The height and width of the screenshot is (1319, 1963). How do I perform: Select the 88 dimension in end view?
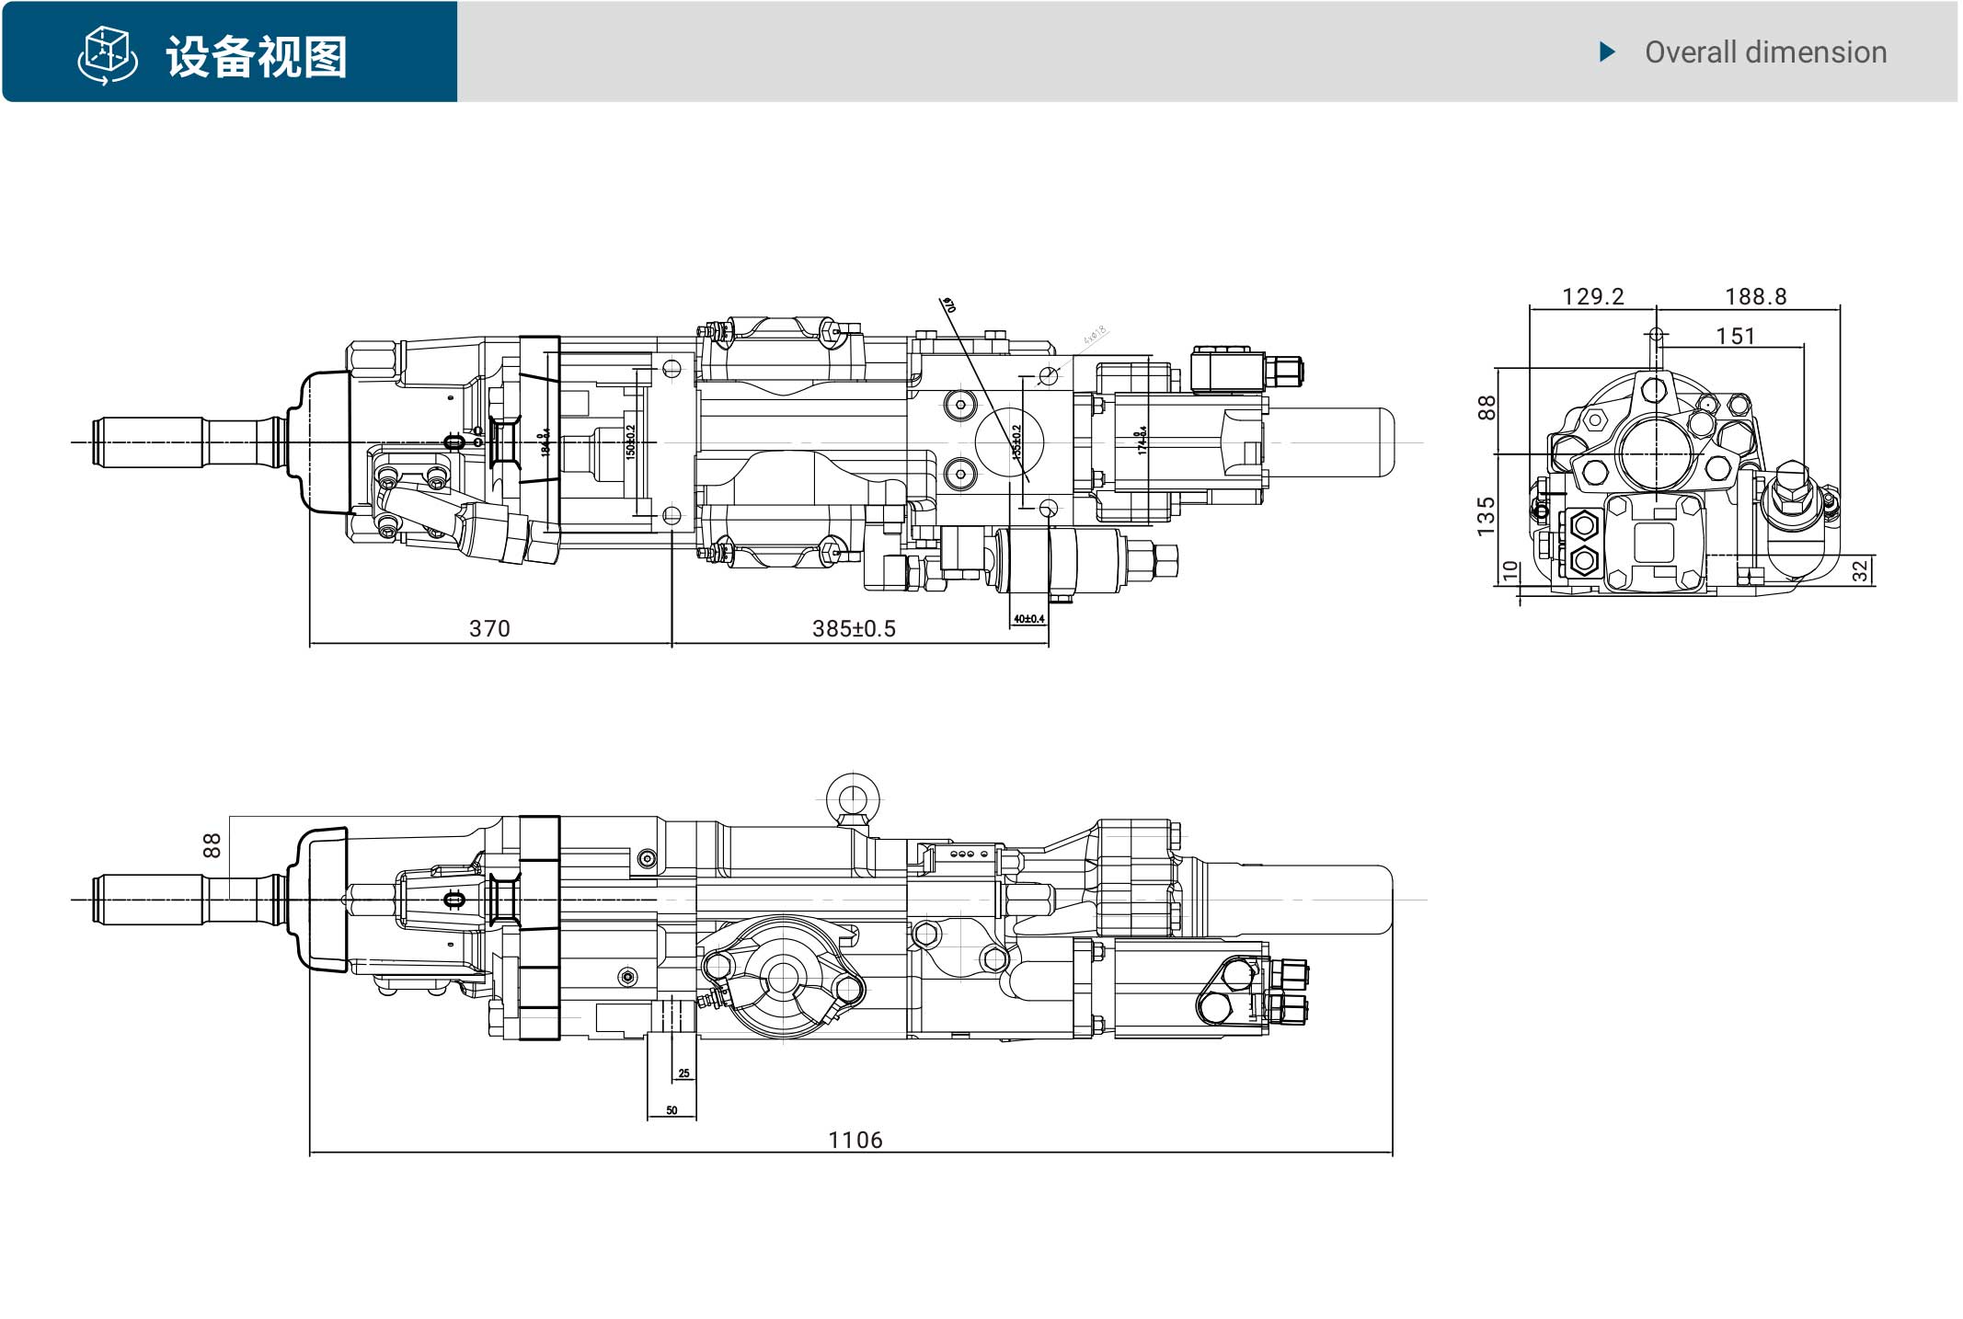pos(1487,407)
